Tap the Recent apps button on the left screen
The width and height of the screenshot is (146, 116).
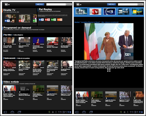(19, 112)
